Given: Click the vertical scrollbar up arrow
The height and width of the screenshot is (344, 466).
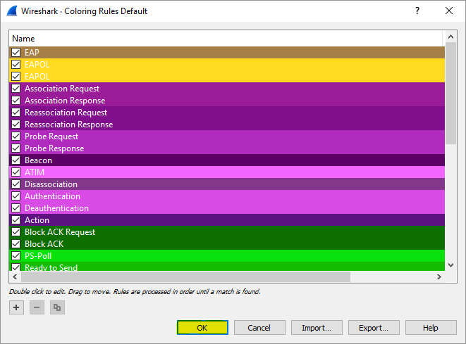Looking at the screenshot, I should pyautogui.click(x=450, y=37).
